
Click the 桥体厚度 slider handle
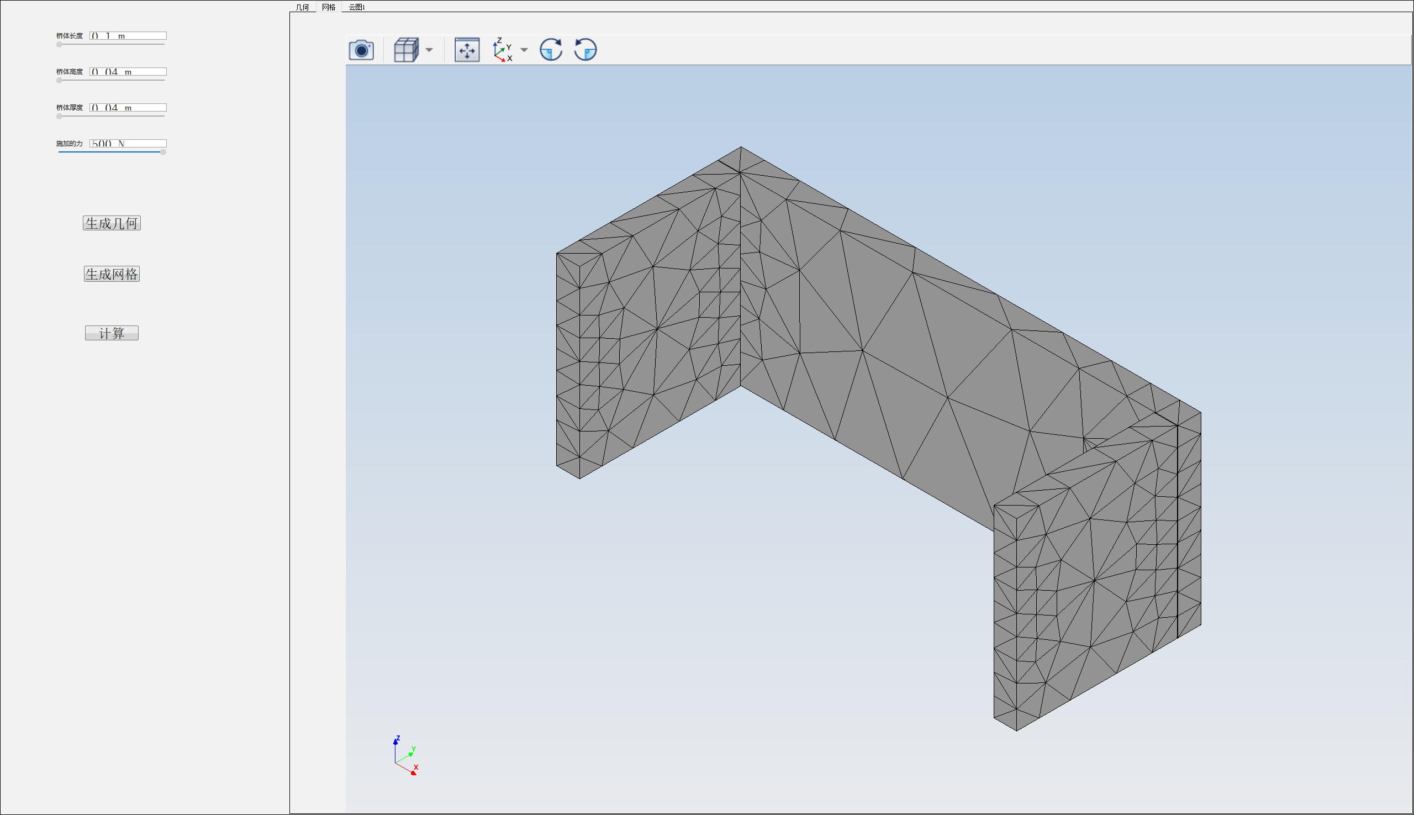click(x=59, y=116)
